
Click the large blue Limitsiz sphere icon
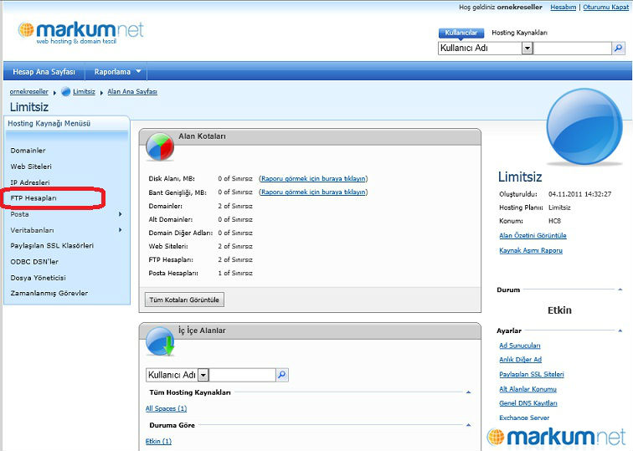(x=584, y=126)
